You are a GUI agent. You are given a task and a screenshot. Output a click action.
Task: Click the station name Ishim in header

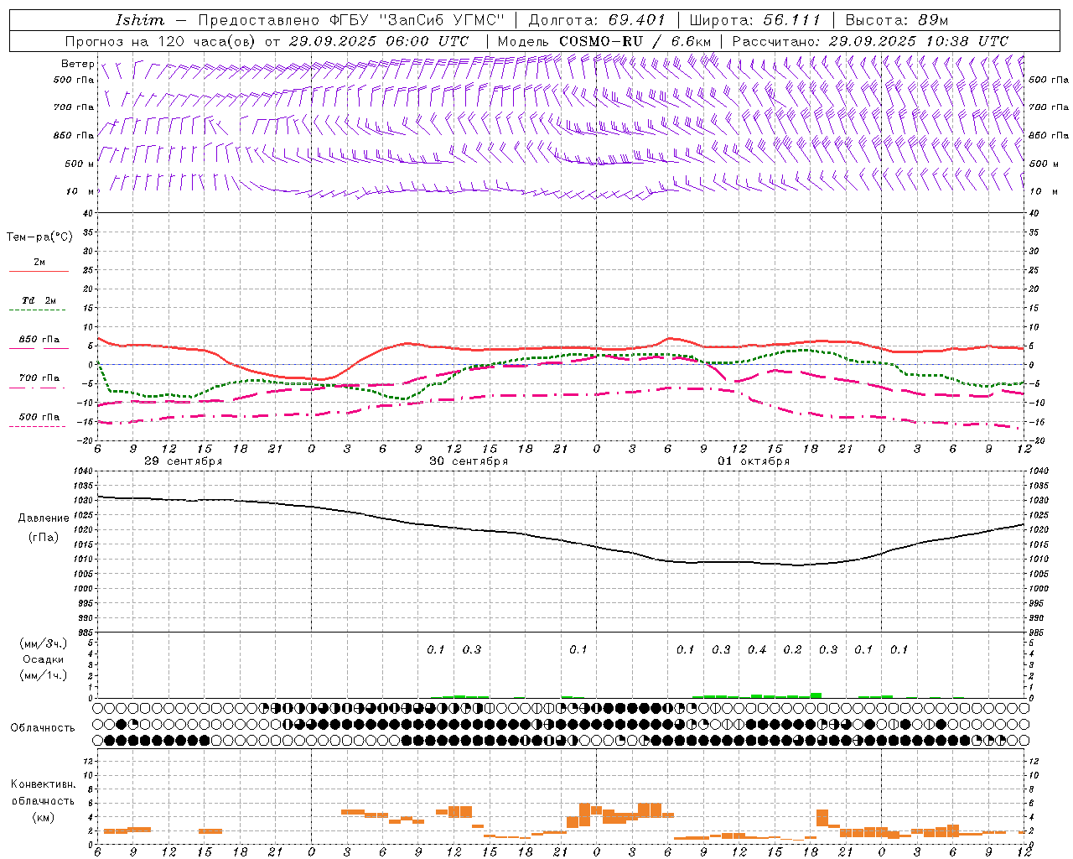[x=140, y=20]
